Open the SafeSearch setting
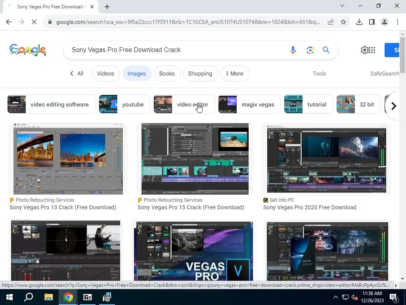This screenshot has width=406, height=305. click(385, 73)
